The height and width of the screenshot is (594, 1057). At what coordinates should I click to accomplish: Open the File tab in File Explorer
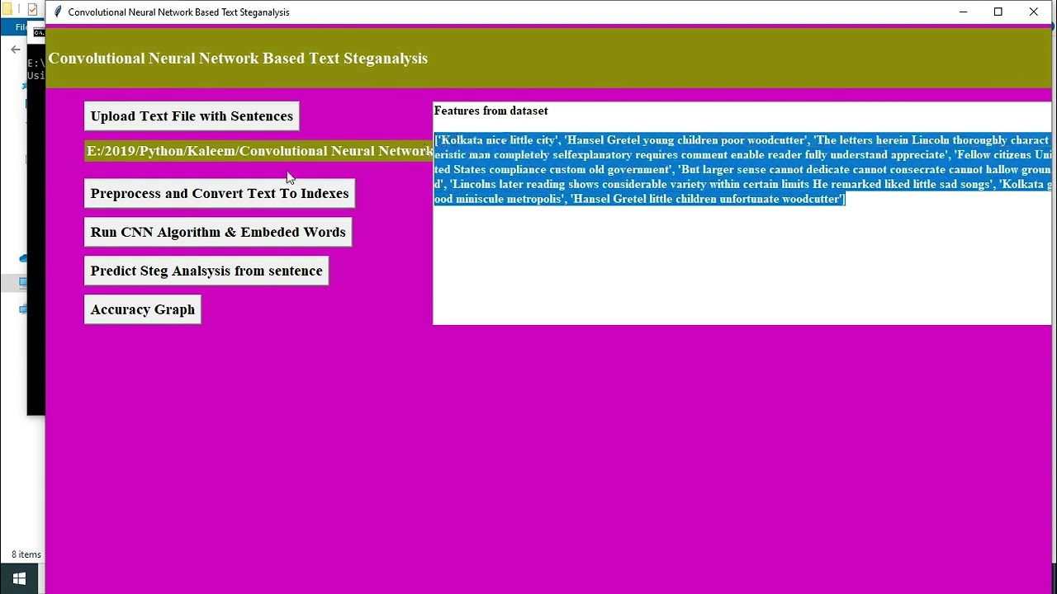(x=21, y=27)
